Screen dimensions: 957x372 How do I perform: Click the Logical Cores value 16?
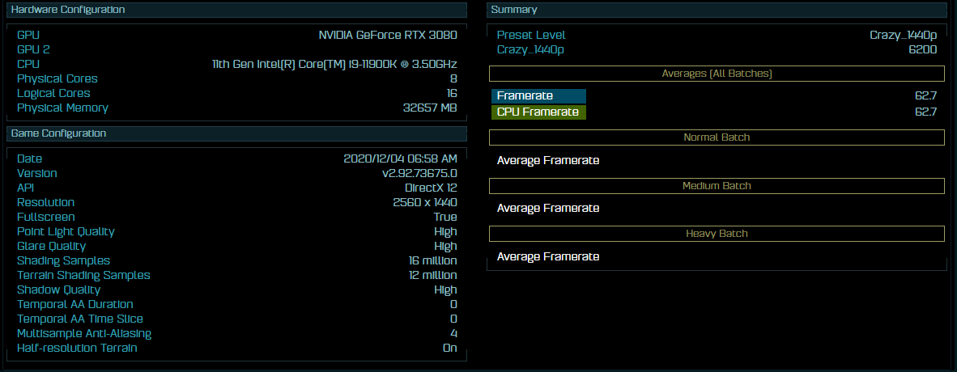[452, 94]
